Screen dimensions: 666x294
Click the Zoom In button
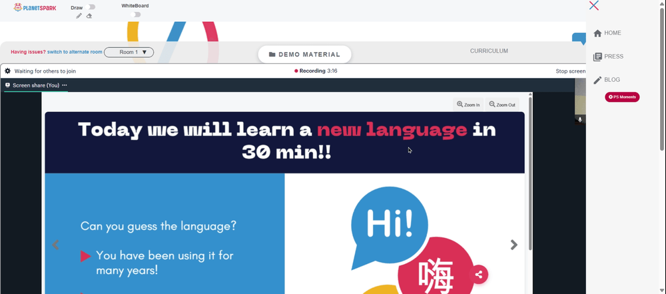point(468,105)
